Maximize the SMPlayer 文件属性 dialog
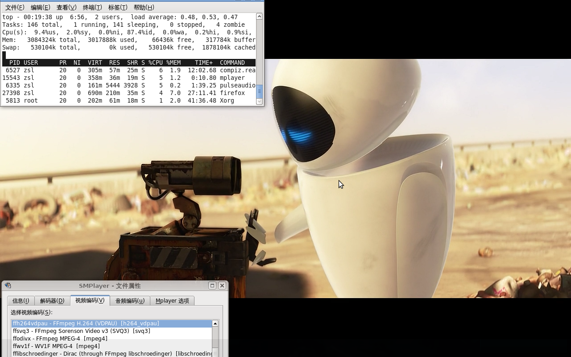571x357 pixels. pos(212,286)
